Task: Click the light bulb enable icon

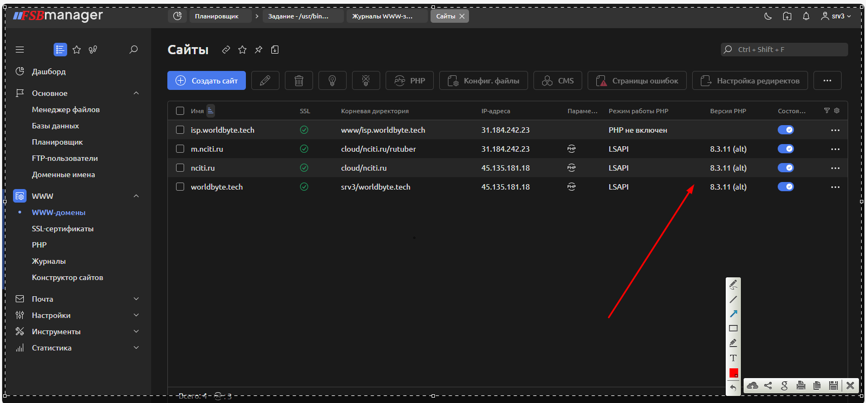Action: click(332, 81)
